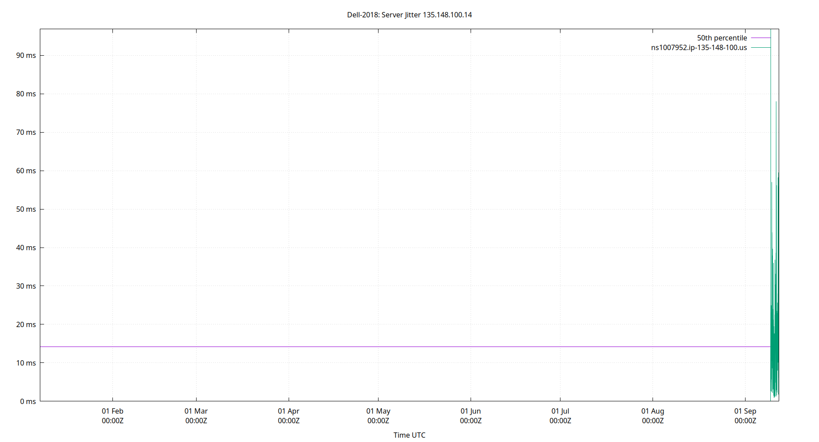The image size is (819, 442).
Task: Click the "0 ms" y-axis tick label
Action: (27, 401)
